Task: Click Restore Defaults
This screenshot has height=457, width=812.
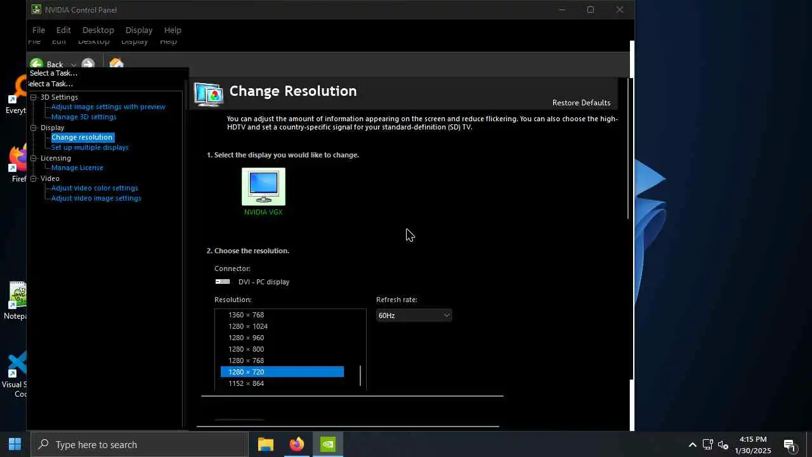Action: (581, 103)
